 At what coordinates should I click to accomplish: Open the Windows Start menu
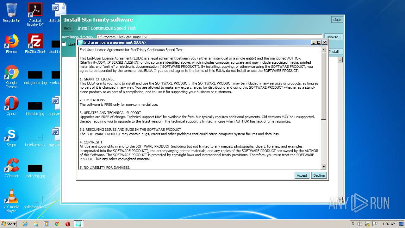(9, 224)
